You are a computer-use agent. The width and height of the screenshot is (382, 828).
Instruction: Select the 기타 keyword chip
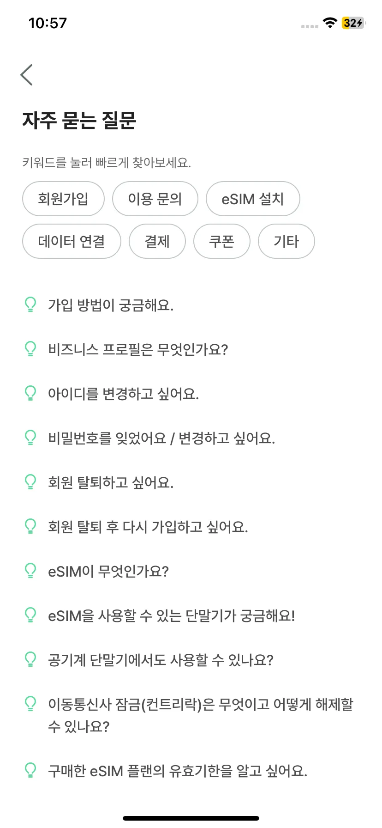coord(286,241)
